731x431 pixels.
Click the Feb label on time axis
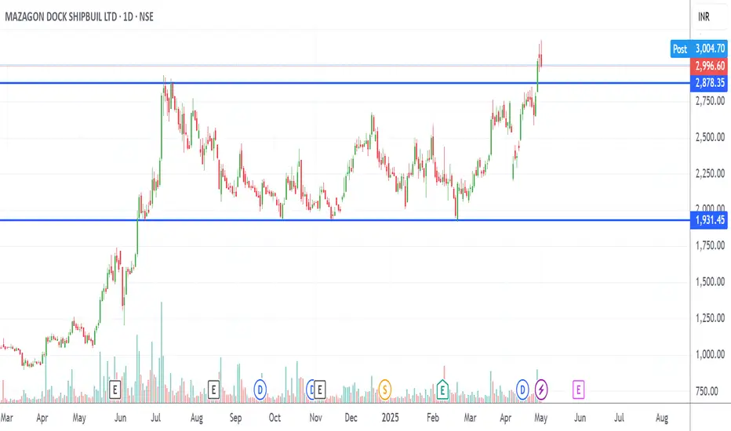(x=433, y=418)
